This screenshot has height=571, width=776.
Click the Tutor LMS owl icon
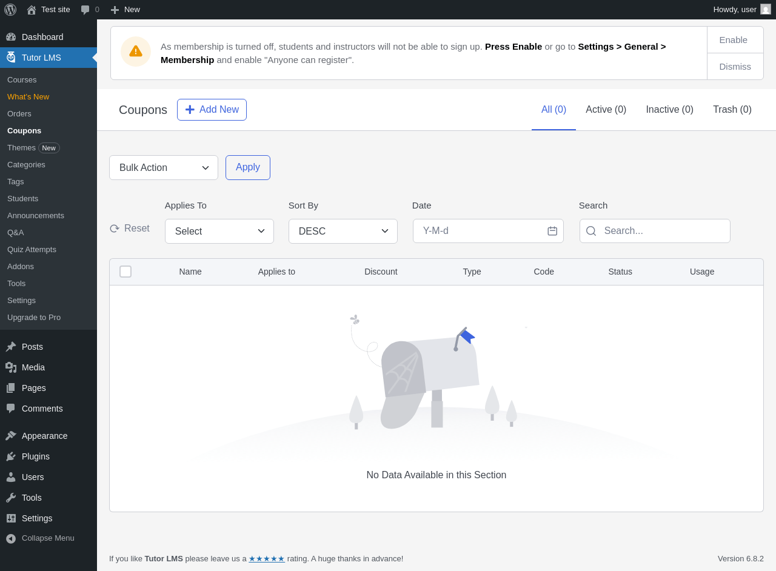[11, 58]
